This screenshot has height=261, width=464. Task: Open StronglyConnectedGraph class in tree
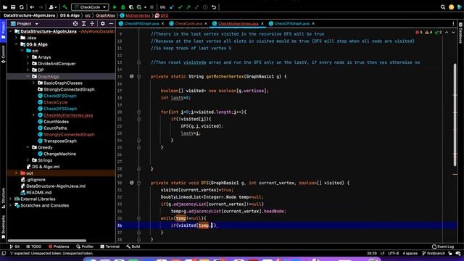coord(69,134)
